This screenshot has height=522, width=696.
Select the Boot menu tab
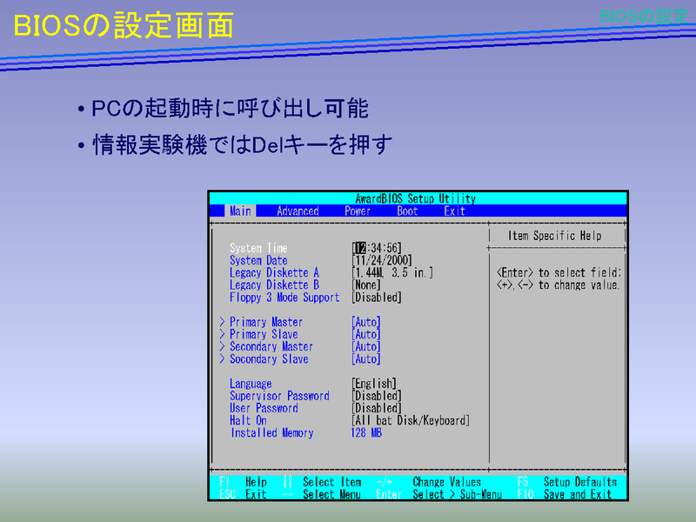tap(407, 211)
